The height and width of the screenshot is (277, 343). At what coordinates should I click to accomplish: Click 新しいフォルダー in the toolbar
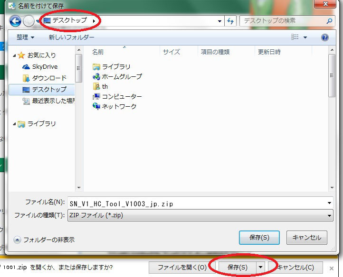[71, 37]
